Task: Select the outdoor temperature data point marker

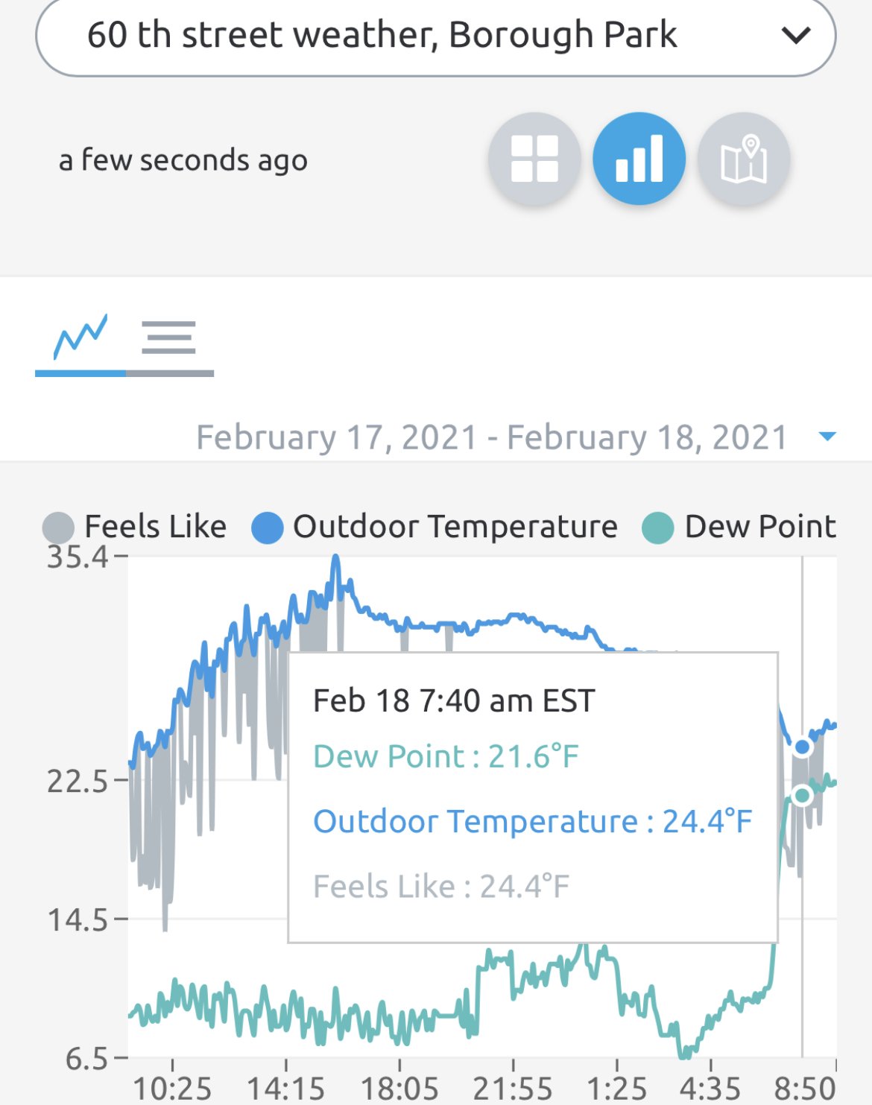Action: pyautogui.click(x=802, y=747)
